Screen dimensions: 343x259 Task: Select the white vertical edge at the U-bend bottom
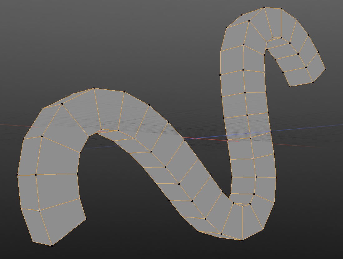(243, 222)
